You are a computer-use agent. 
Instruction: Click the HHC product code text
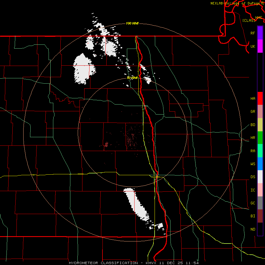[x=259, y=18]
